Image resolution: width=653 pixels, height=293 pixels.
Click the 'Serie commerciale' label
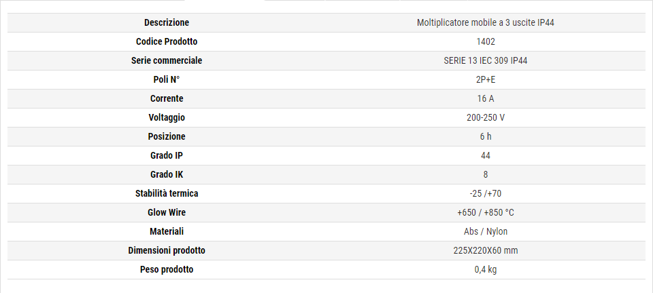167,61
